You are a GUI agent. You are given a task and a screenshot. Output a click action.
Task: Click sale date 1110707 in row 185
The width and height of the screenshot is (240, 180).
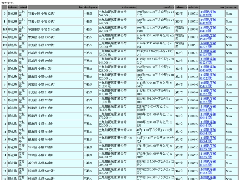pos(193,29)
